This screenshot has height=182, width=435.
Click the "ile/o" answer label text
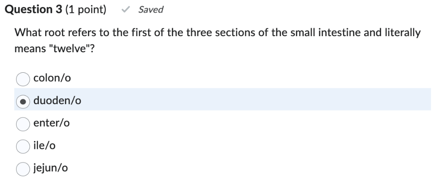pos(44,146)
